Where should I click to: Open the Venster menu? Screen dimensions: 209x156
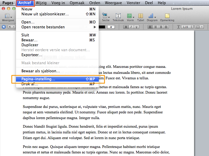(x=133, y=3)
